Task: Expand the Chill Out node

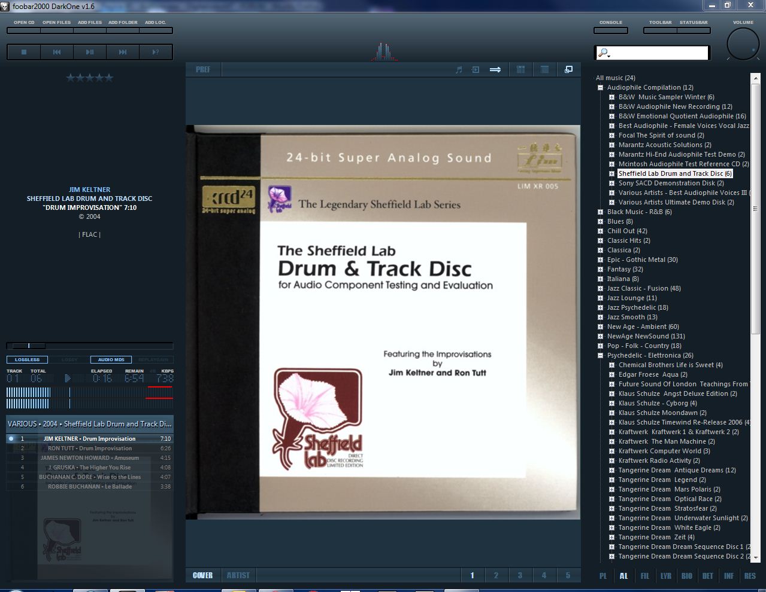Action: pos(600,231)
